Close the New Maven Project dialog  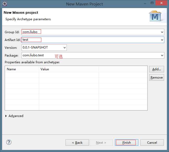[x=161, y=3]
